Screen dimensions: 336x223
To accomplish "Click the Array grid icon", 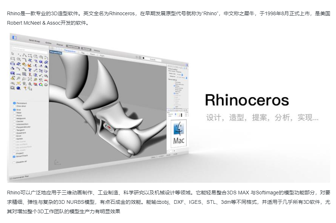I will click(x=24, y=74).
